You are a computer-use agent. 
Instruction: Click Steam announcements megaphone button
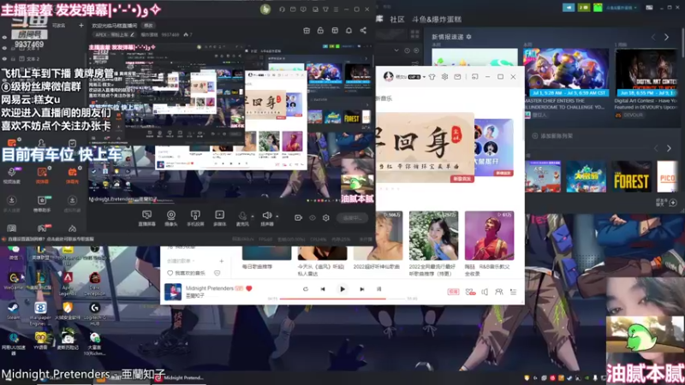[x=569, y=8]
